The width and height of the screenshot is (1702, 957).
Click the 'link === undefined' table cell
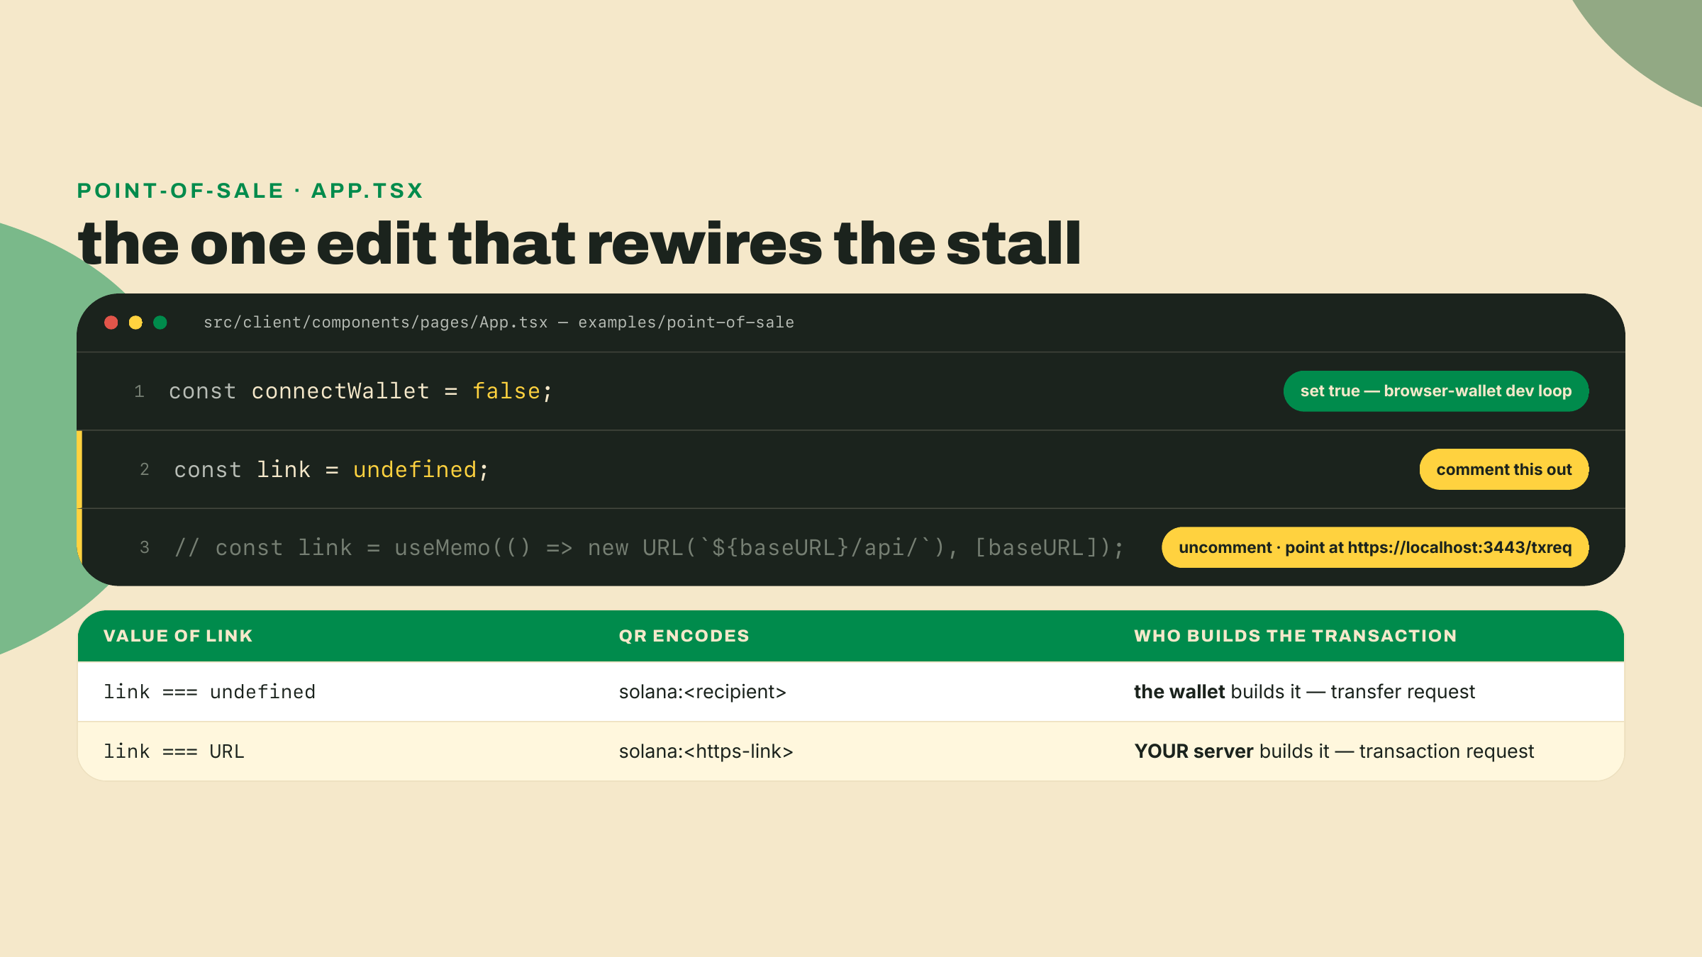[209, 692]
